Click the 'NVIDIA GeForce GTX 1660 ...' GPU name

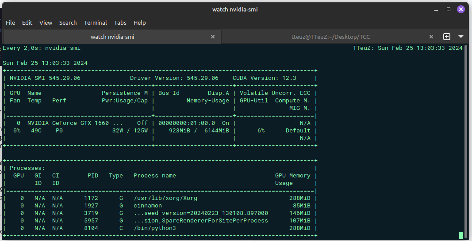point(75,123)
